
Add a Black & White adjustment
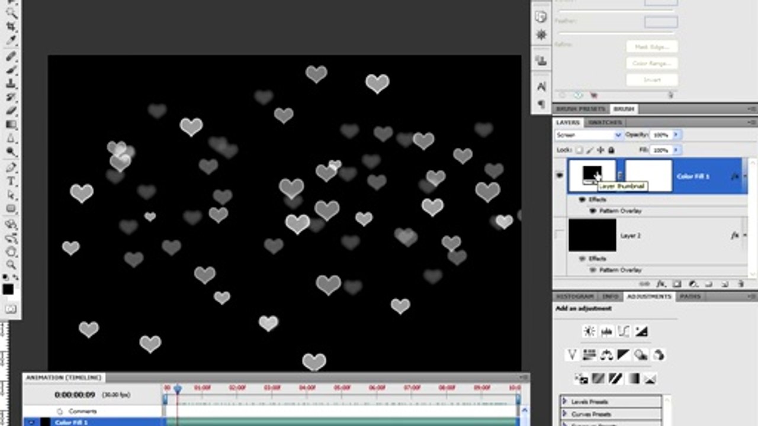tap(624, 354)
